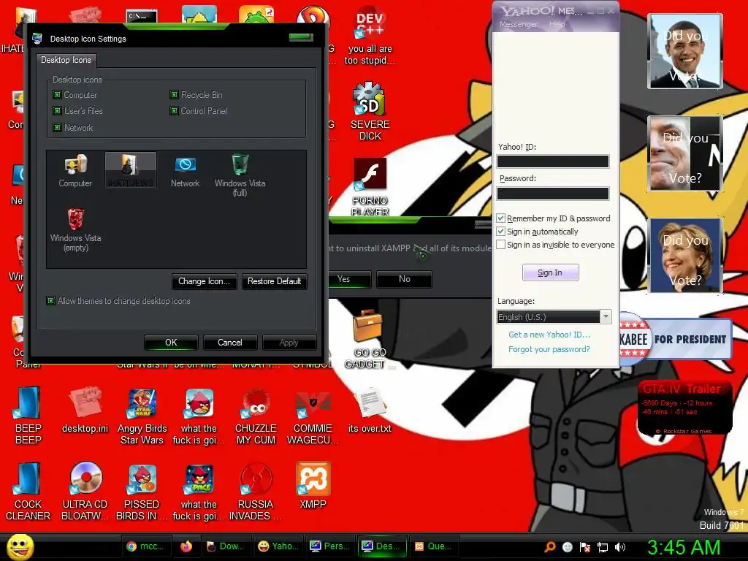Select the Desktop Icons tab
Viewport: 748px width, 561px height.
(66, 60)
